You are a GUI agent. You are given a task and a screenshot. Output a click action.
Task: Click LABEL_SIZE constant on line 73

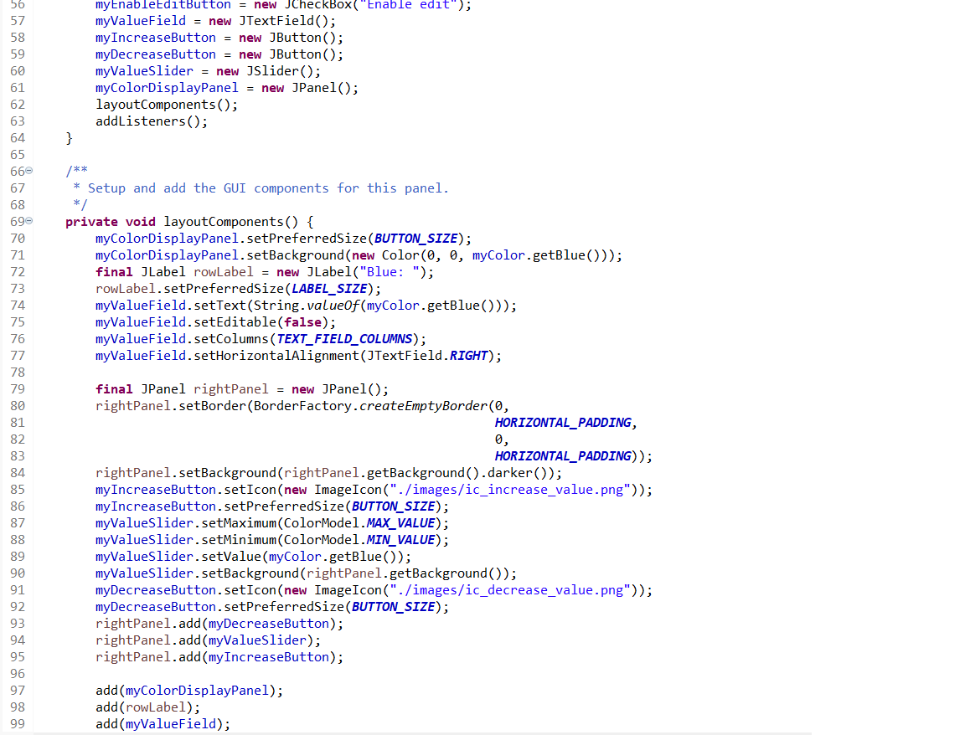click(329, 289)
